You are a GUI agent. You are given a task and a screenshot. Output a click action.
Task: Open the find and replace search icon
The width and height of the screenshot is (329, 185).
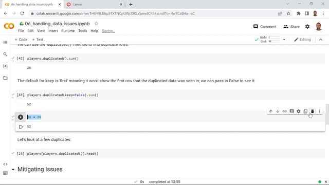[x=5, y=54]
